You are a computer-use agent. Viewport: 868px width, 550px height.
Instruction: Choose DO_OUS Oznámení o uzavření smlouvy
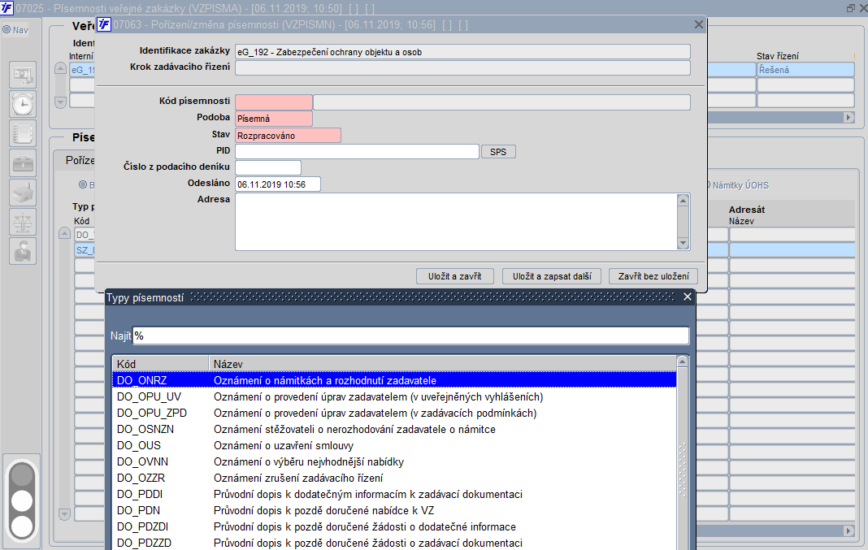(393, 445)
